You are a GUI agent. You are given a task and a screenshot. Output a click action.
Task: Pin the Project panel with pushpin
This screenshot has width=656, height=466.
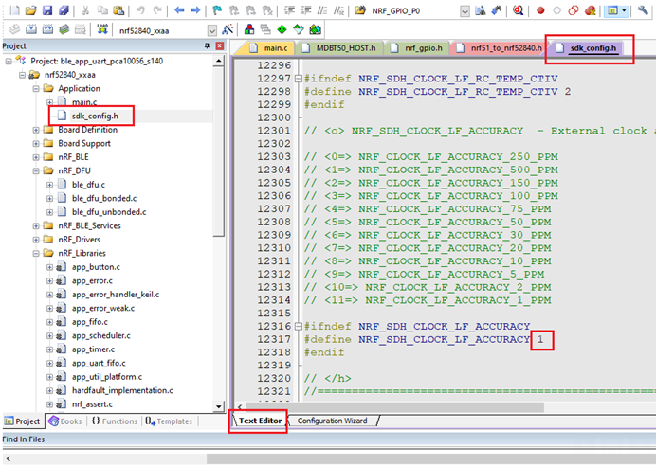click(x=208, y=45)
